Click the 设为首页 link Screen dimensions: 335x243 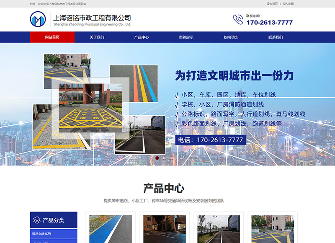click(x=272, y=4)
